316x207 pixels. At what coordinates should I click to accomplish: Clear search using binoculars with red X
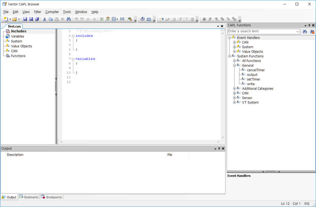click(x=312, y=32)
